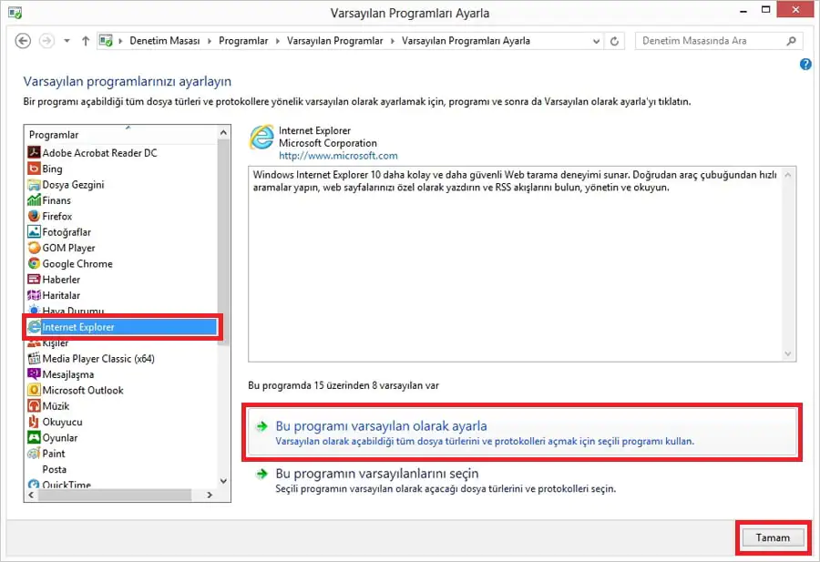This screenshot has width=820, height=562.
Task: Click the Haberler news icon
Action: pos(34,279)
